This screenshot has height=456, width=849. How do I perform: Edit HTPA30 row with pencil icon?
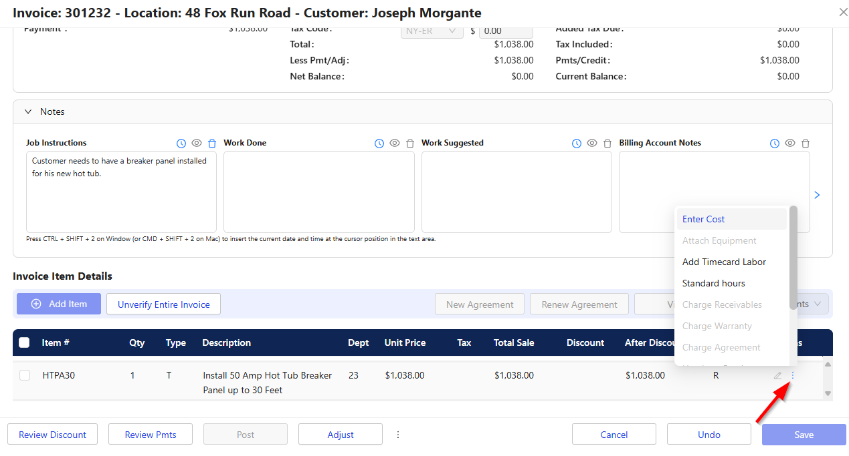pos(777,375)
